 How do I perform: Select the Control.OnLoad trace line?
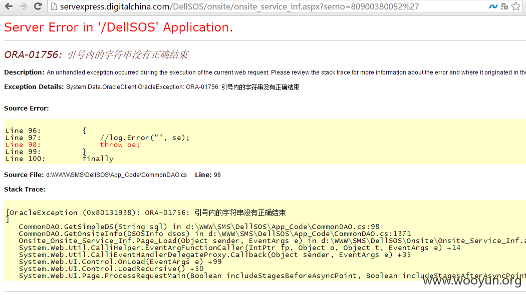(120, 262)
